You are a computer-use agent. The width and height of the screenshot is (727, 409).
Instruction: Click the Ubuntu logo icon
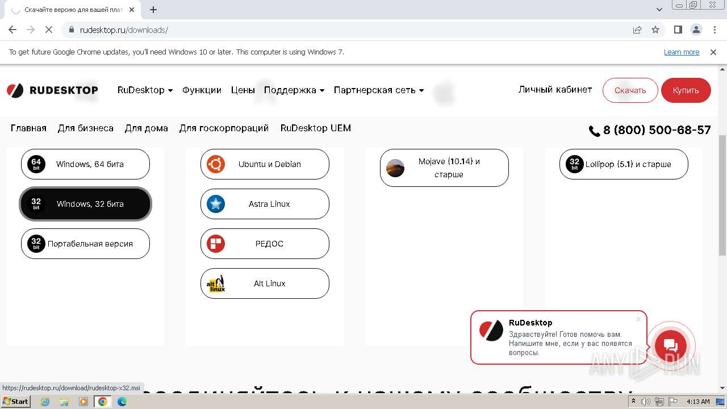[216, 164]
